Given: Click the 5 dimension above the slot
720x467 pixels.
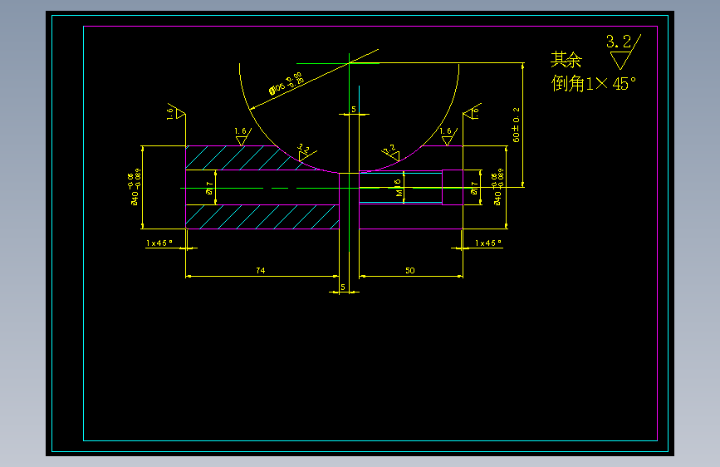Looking at the screenshot, I should pos(354,110).
